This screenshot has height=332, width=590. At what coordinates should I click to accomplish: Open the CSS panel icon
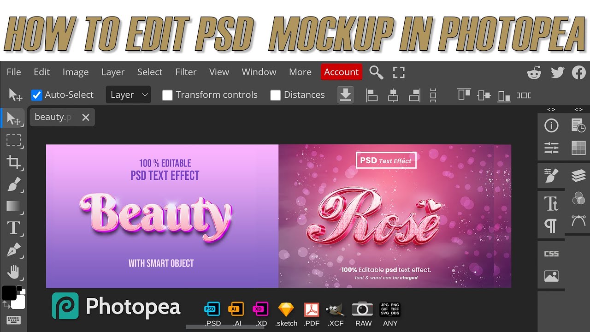click(551, 254)
